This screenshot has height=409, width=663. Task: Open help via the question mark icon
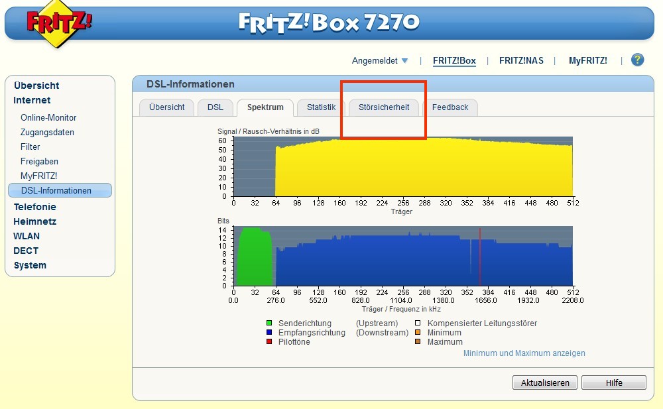637,60
